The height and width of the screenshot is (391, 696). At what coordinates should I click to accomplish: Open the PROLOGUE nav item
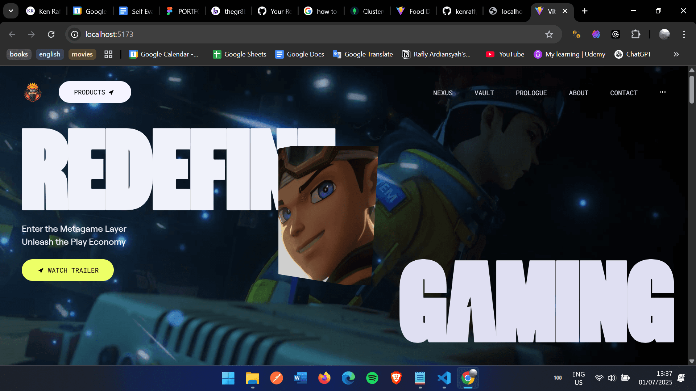(531, 93)
